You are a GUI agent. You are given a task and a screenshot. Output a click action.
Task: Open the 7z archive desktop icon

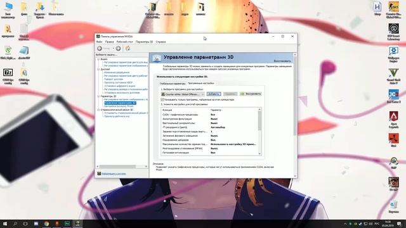[8, 77]
